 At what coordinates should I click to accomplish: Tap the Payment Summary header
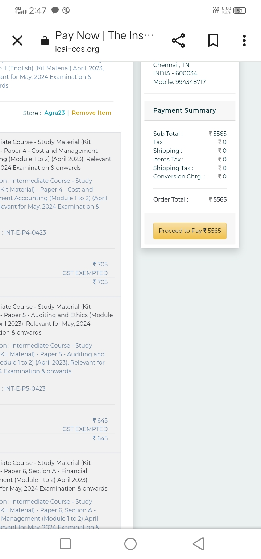pos(185,110)
